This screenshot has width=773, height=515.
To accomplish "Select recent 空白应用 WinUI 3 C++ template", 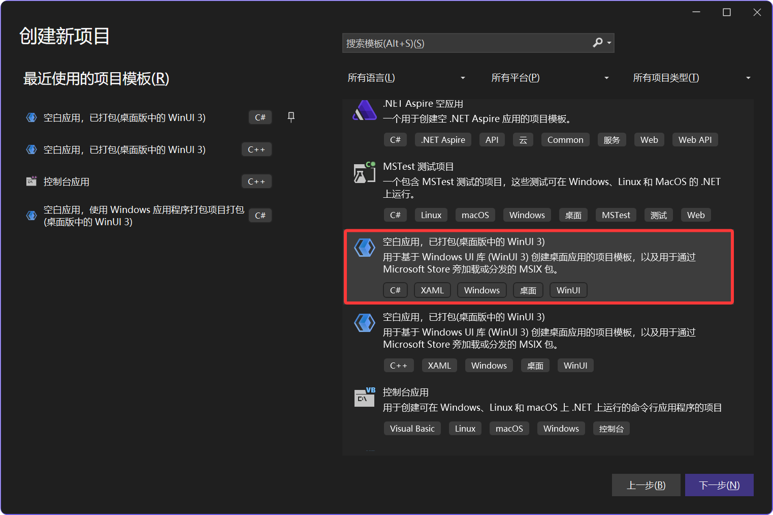I will (x=149, y=149).
